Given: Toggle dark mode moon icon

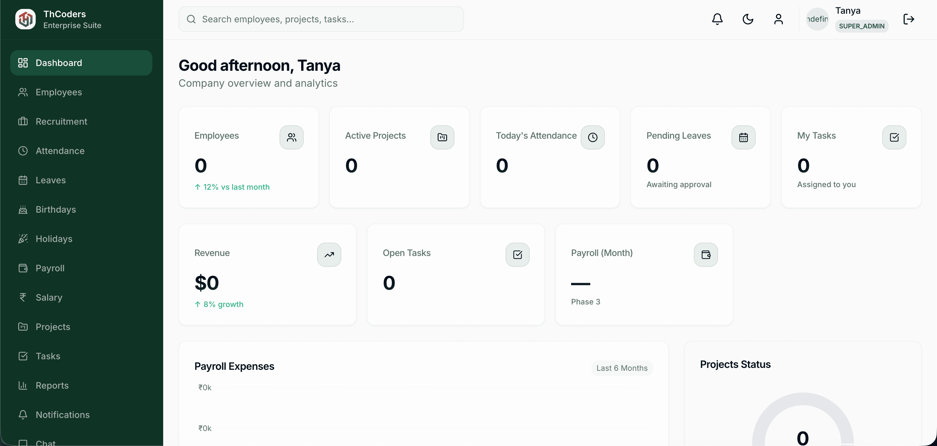Looking at the screenshot, I should [747, 19].
